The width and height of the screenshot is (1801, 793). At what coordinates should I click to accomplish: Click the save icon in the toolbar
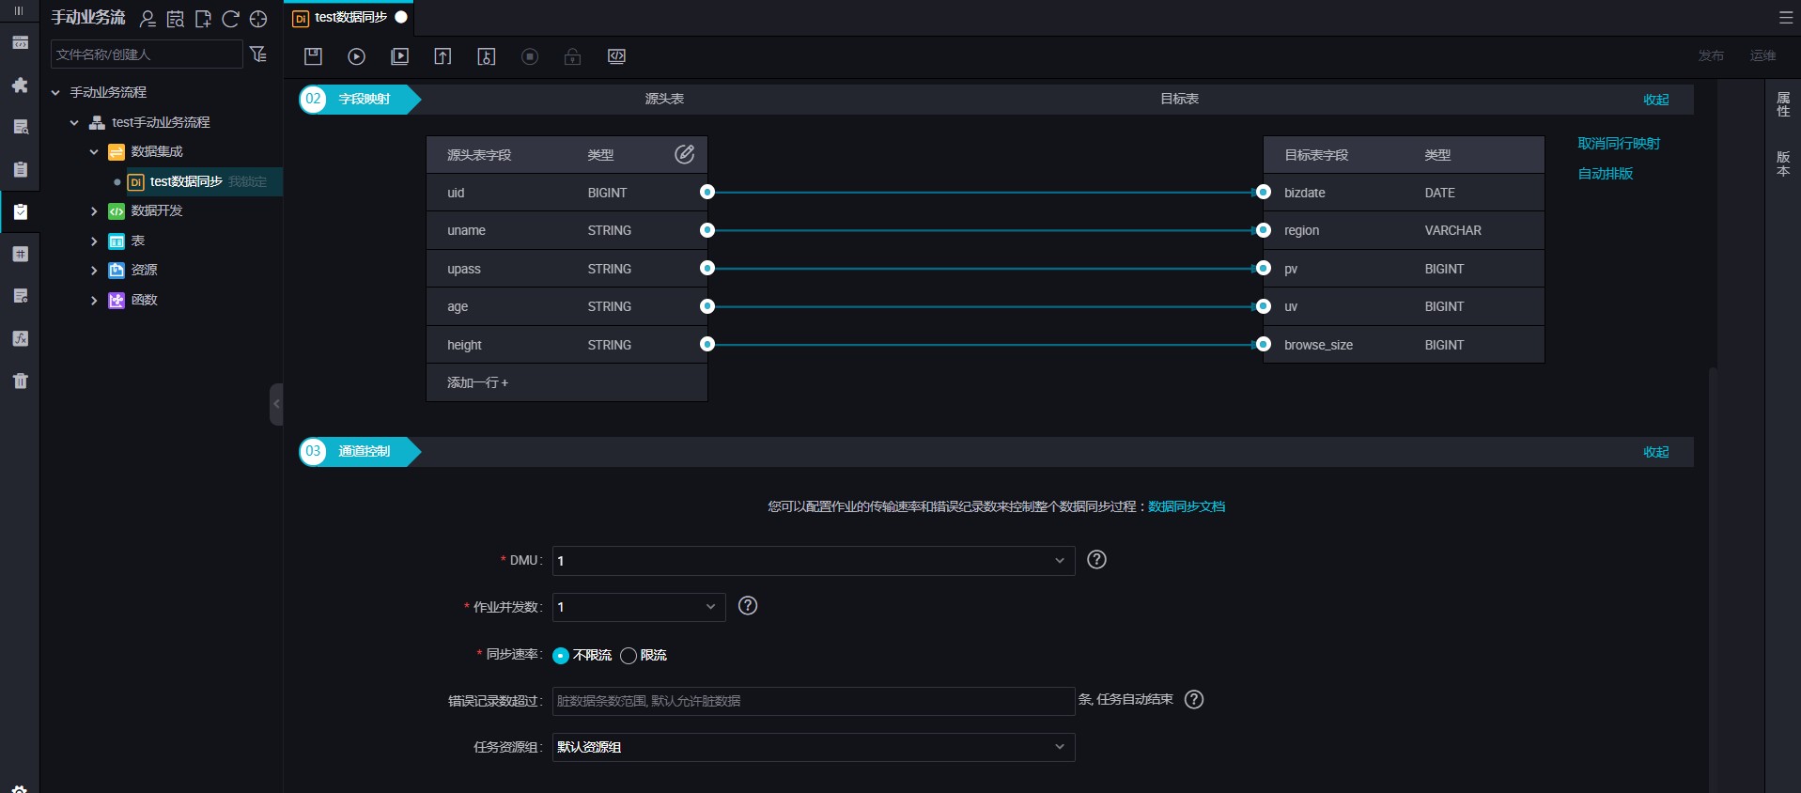tap(314, 56)
